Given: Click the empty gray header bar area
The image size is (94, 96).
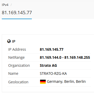Looking at the screenshot, I should point(63,10).
